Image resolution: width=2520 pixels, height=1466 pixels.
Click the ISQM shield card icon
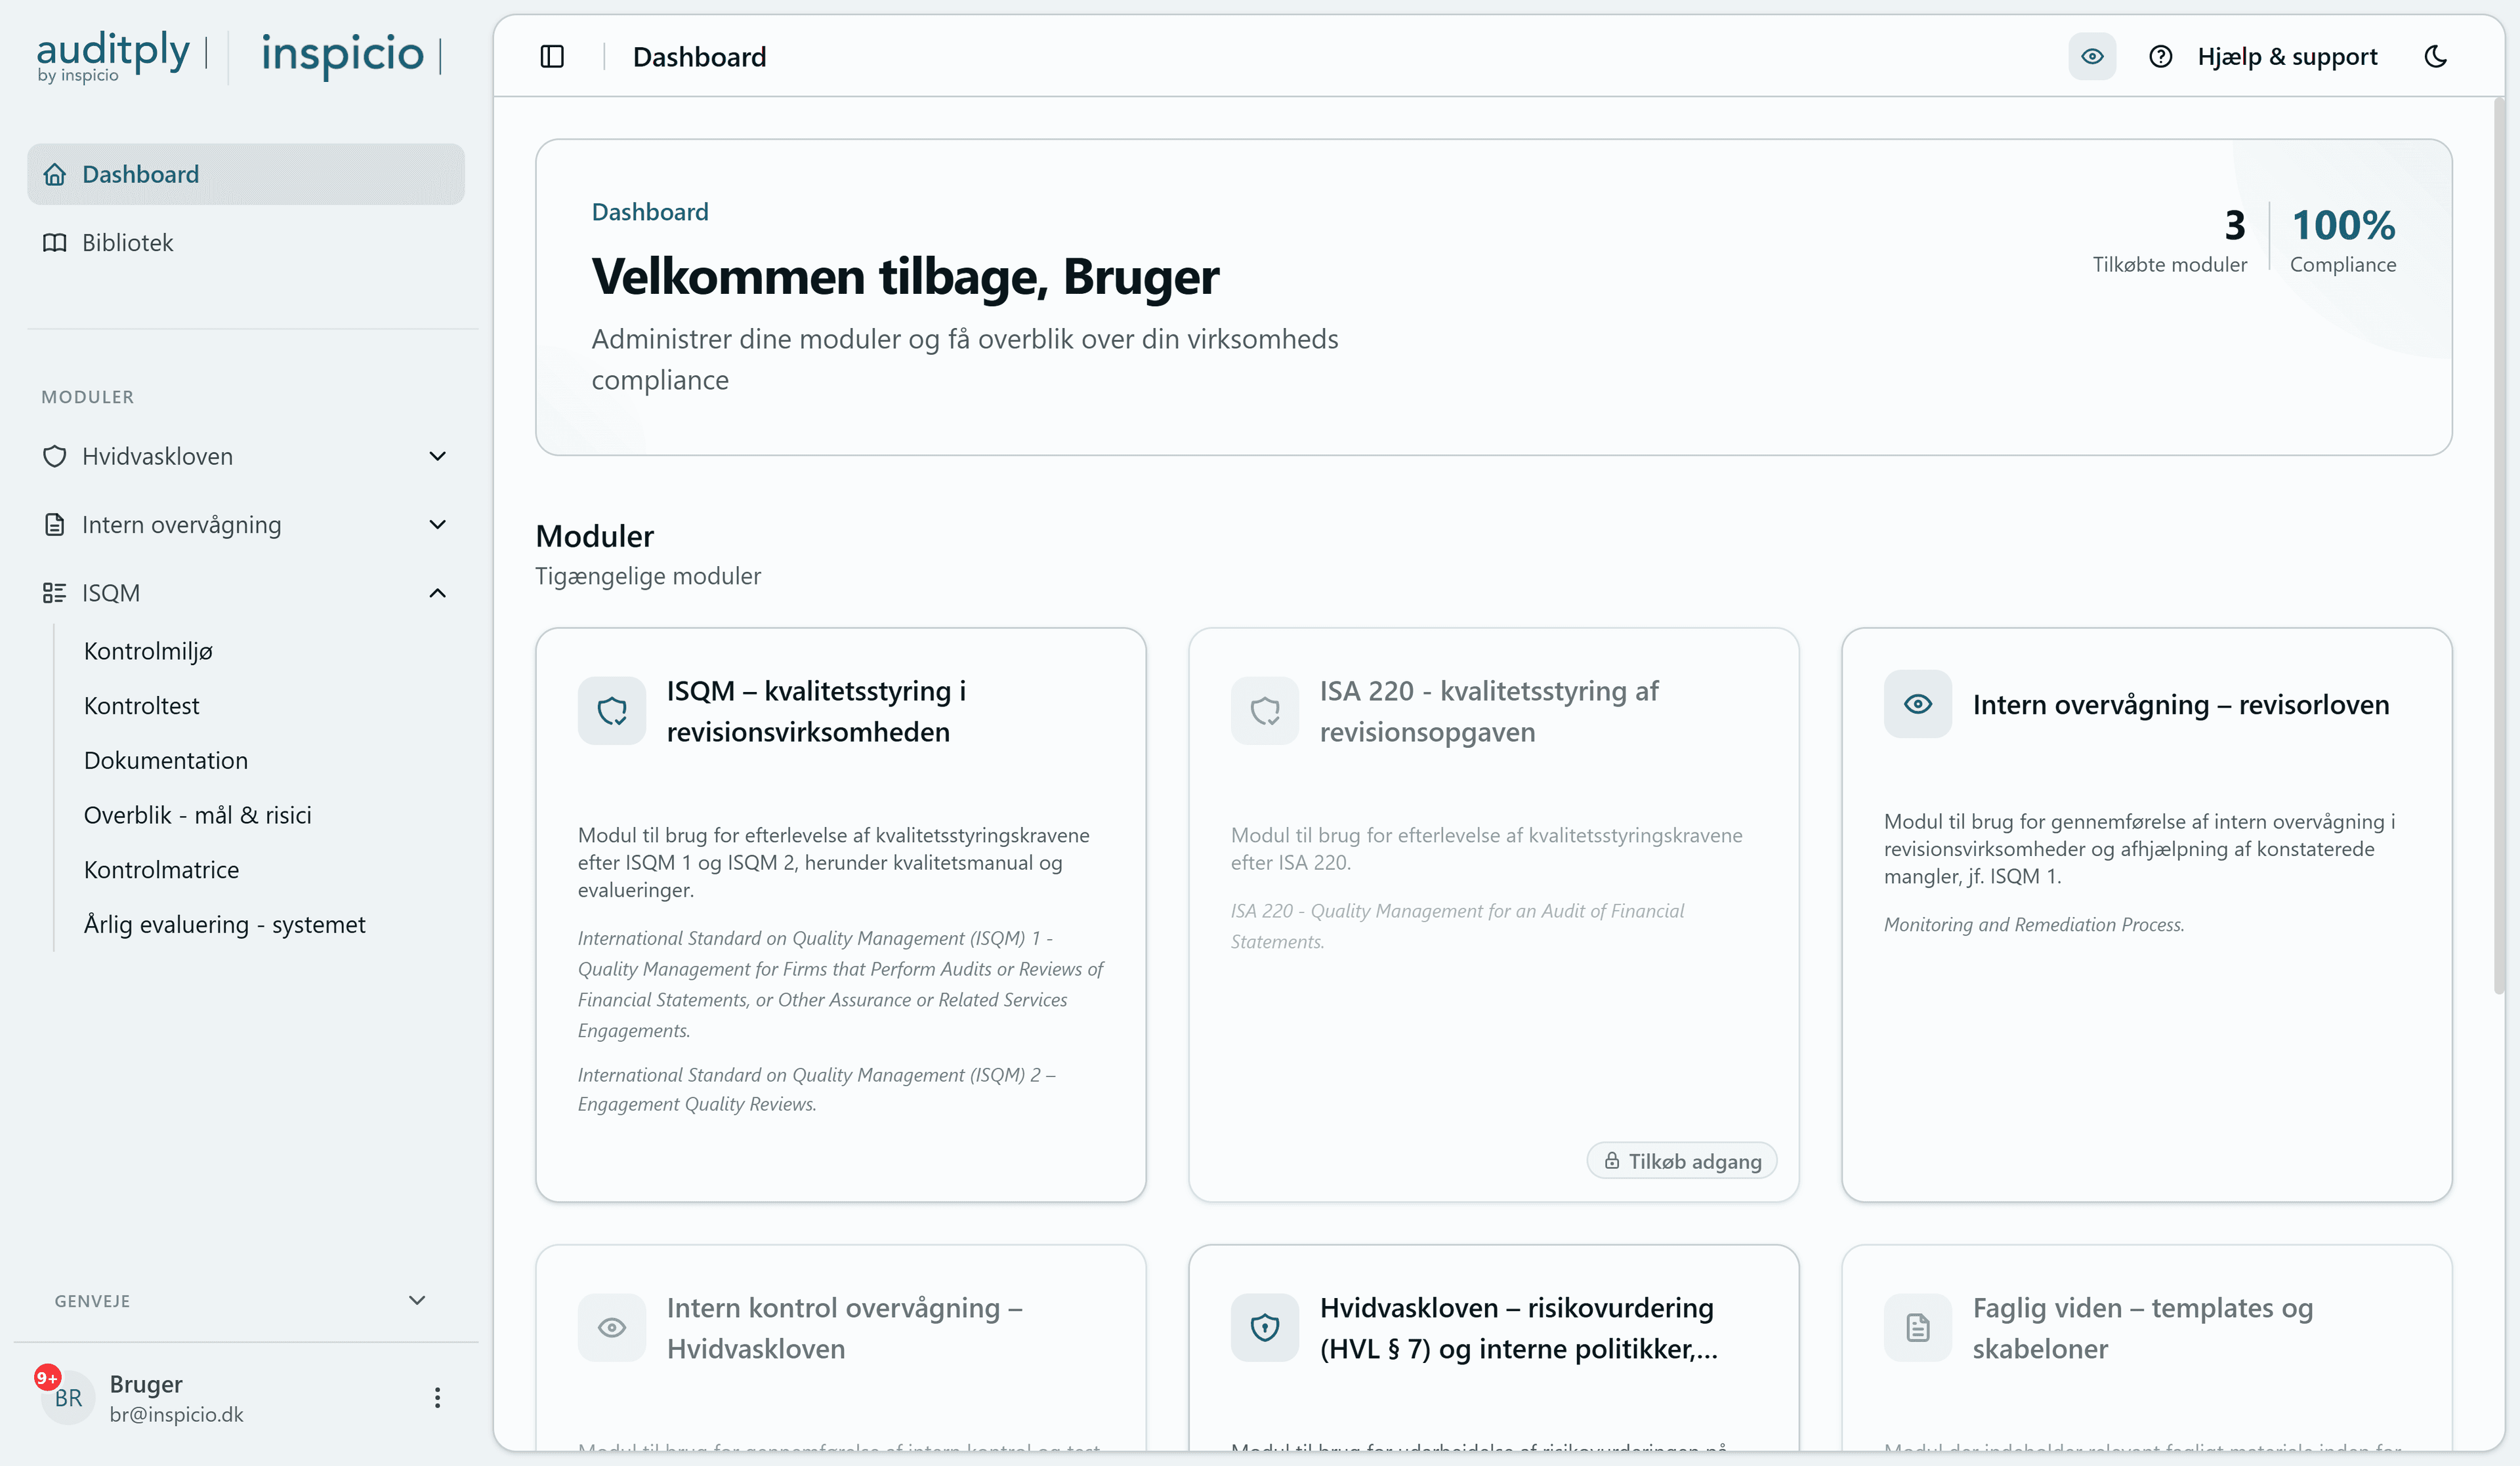tap(612, 710)
